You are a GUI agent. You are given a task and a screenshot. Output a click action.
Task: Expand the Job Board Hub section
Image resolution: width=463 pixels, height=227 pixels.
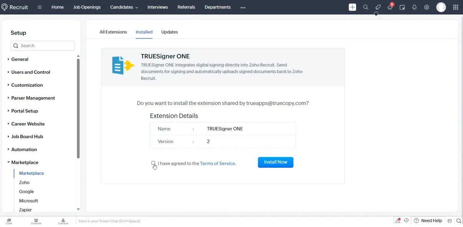coord(25,137)
